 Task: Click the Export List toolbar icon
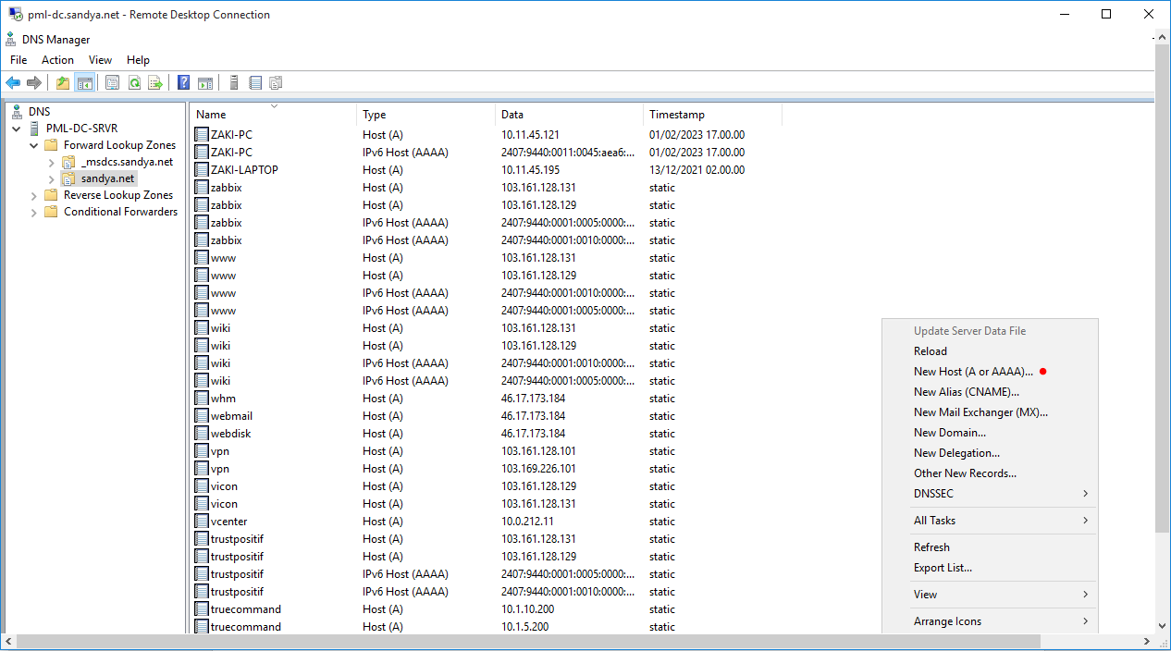coord(155,83)
